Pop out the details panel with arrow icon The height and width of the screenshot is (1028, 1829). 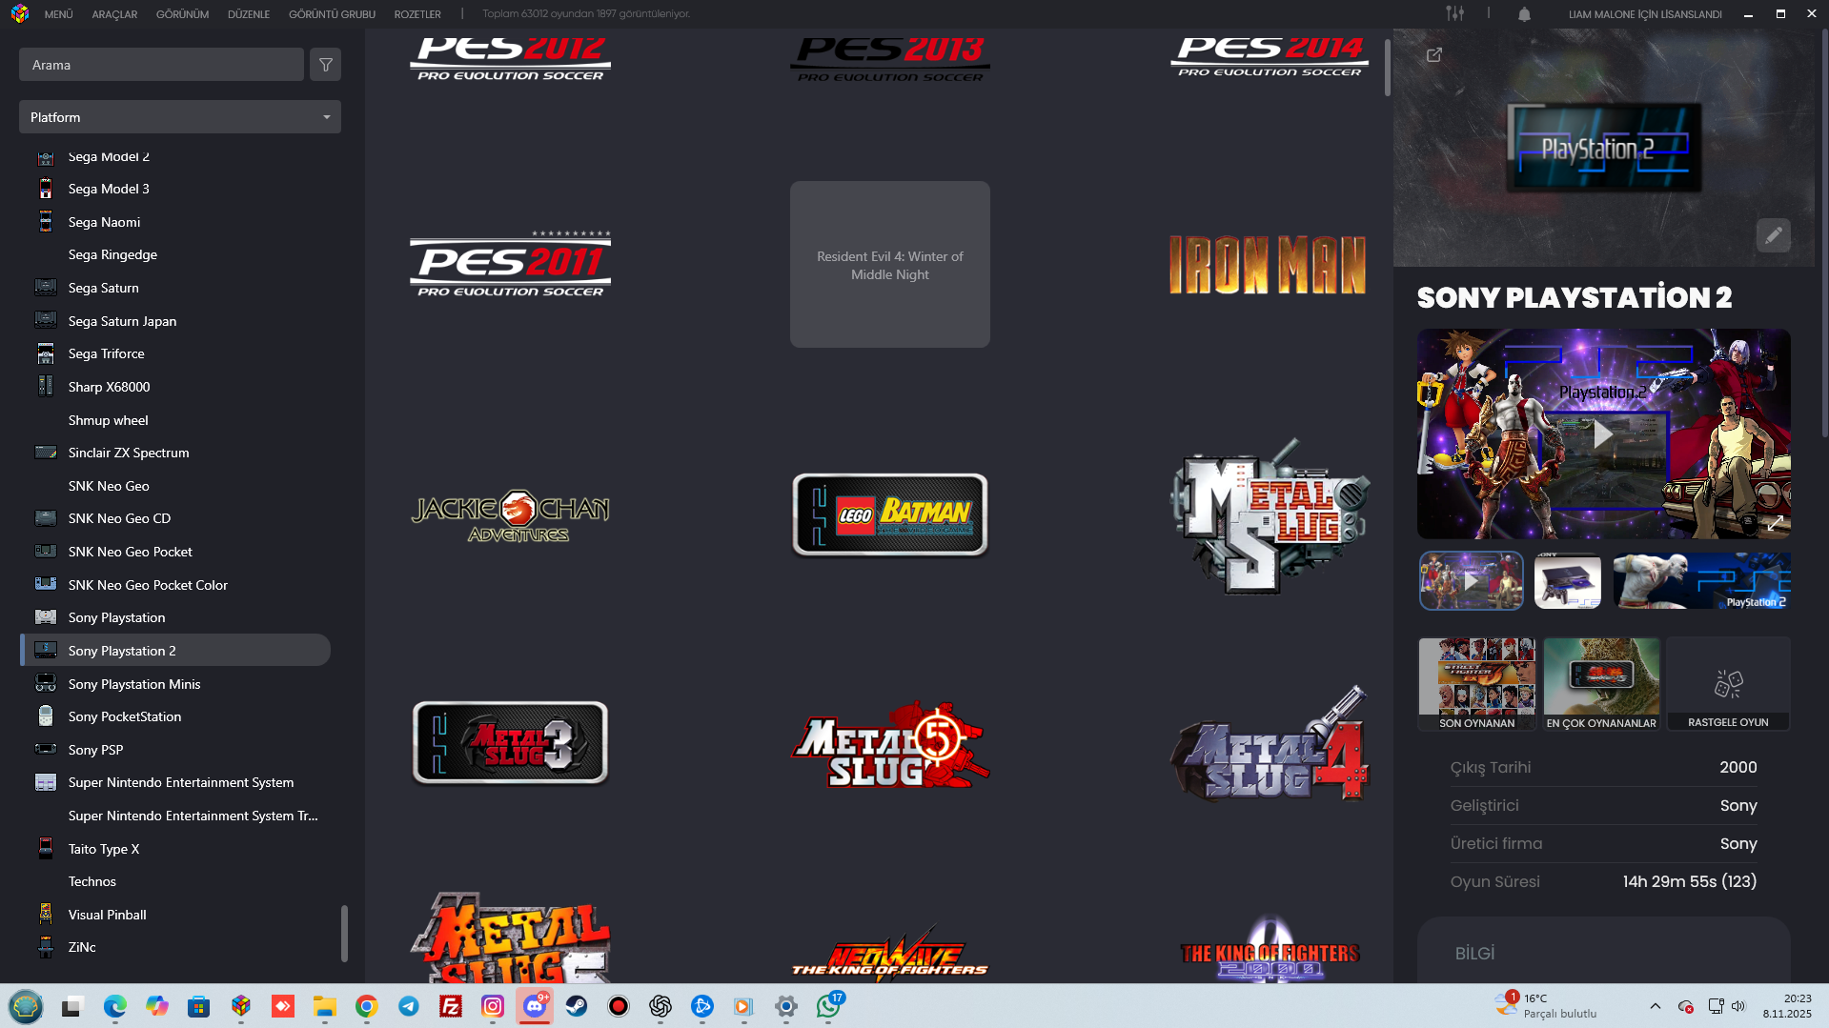(1433, 55)
